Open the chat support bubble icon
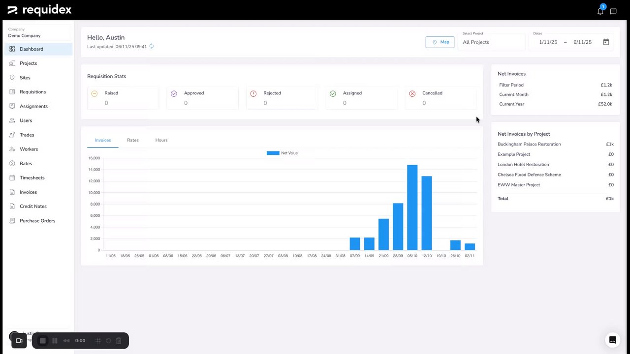630x354 pixels. click(612, 340)
